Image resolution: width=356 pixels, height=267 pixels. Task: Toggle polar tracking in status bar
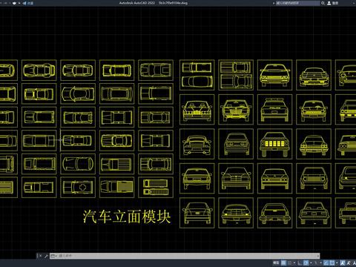click(x=306, y=263)
